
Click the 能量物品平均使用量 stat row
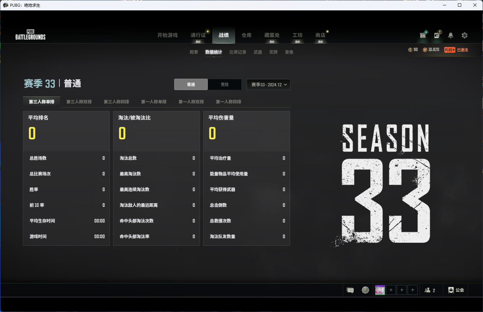click(x=247, y=174)
